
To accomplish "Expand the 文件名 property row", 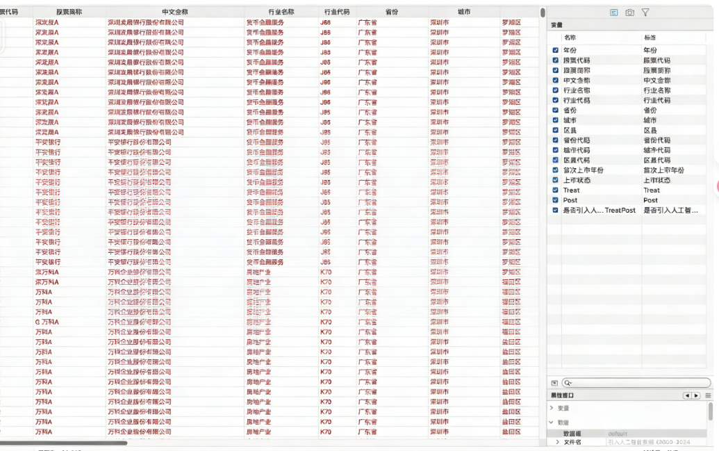I will pyautogui.click(x=557, y=442).
